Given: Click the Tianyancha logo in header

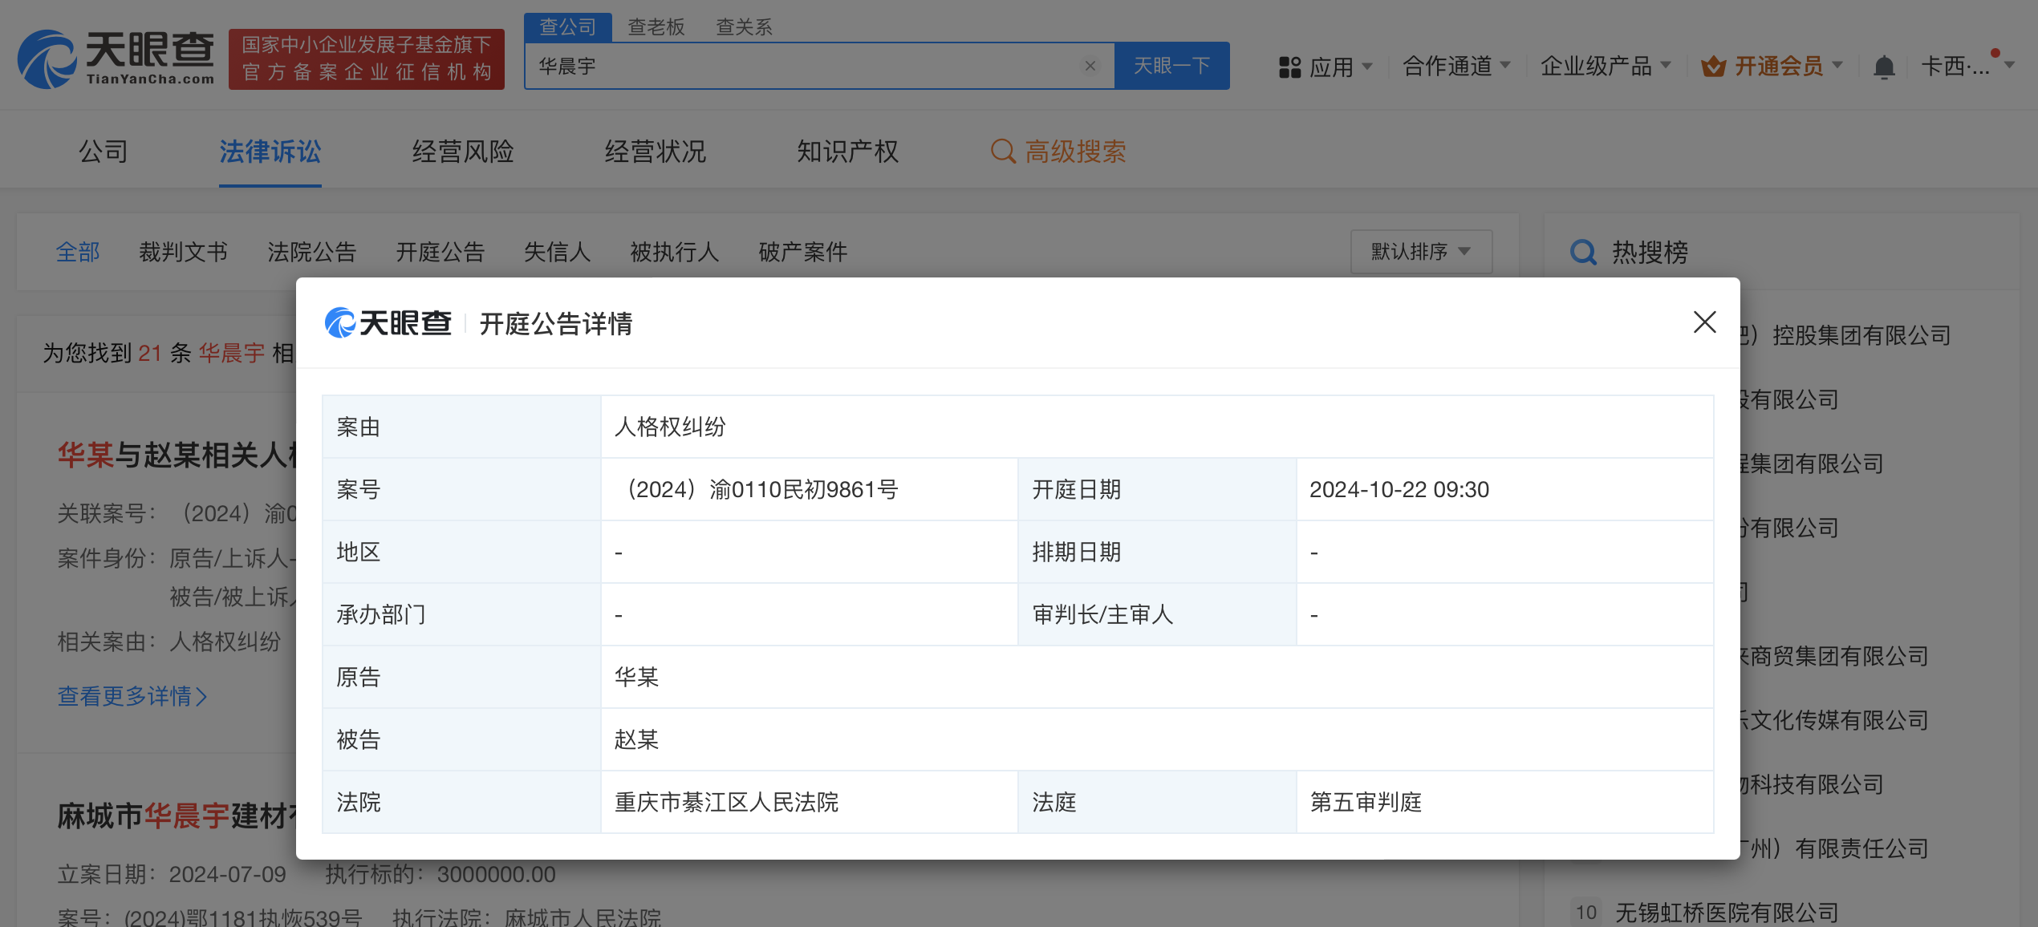Looking at the screenshot, I should point(116,59).
